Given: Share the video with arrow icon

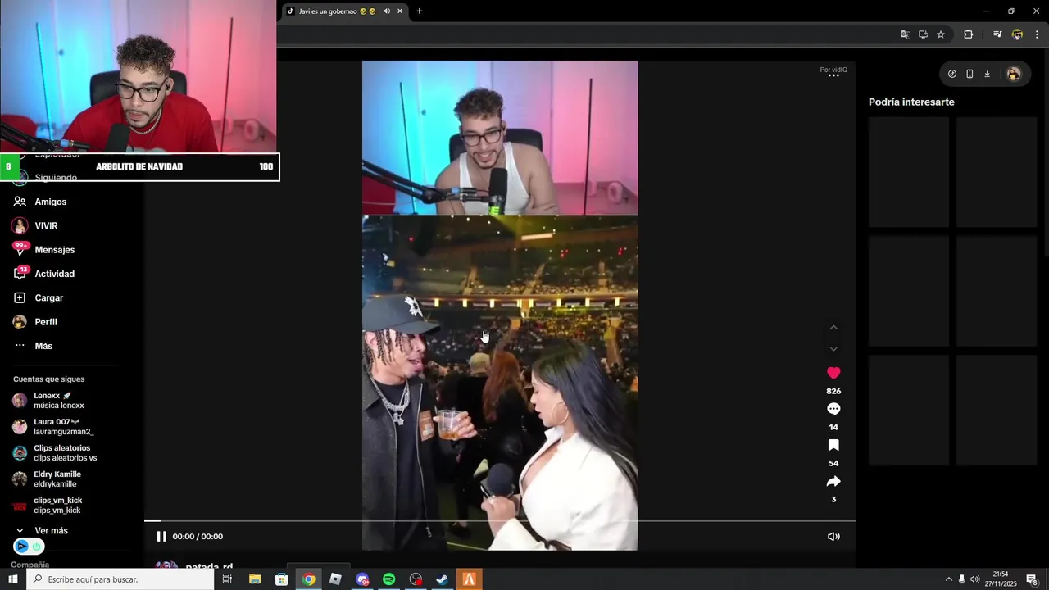Looking at the screenshot, I should [833, 481].
